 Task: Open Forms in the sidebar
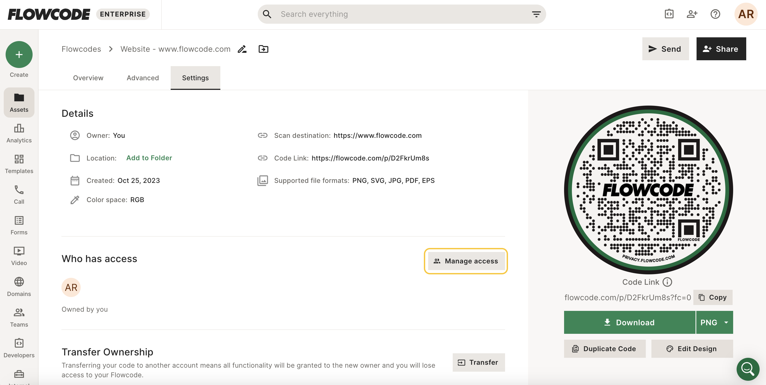point(19,226)
